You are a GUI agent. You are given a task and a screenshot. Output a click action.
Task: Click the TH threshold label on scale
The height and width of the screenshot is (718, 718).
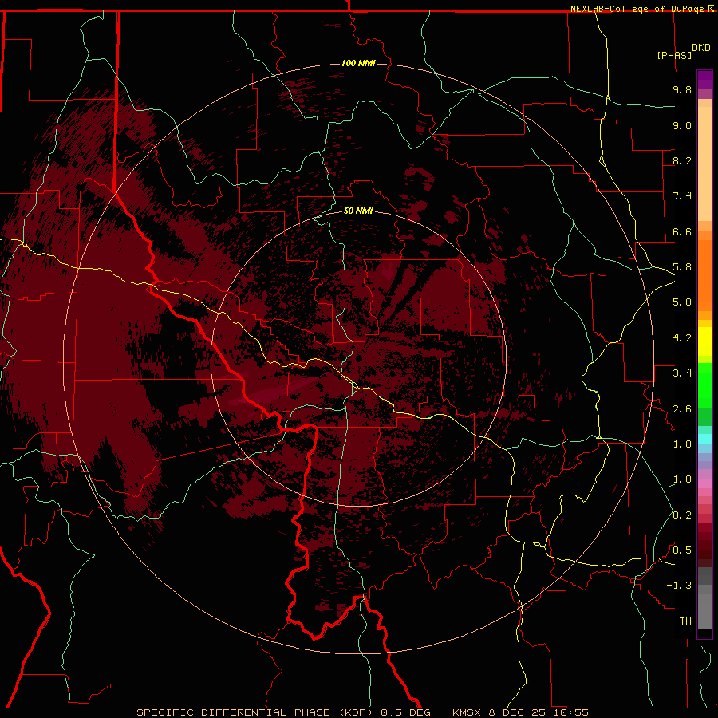[x=685, y=621]
